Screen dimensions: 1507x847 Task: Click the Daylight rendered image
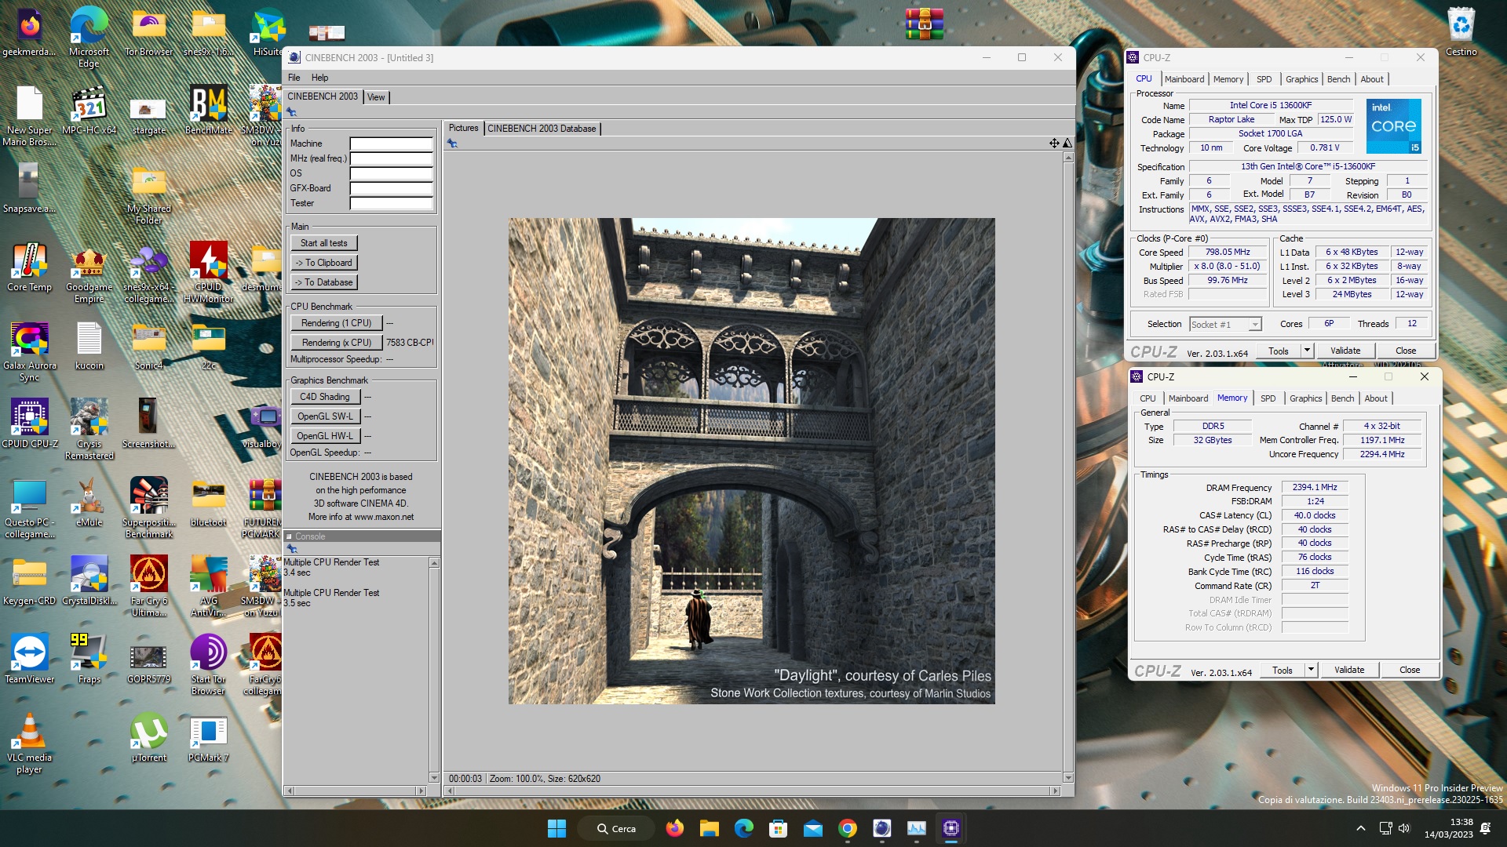click(751, 460)
